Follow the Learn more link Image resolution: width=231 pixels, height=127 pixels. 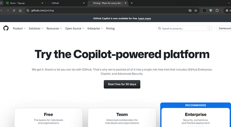[x=145, y=18]
